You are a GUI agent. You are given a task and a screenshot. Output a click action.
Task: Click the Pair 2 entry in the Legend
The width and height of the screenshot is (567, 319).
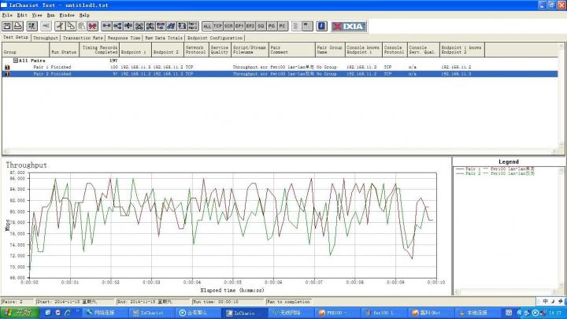pyautogui.click(x=495, y=173)
